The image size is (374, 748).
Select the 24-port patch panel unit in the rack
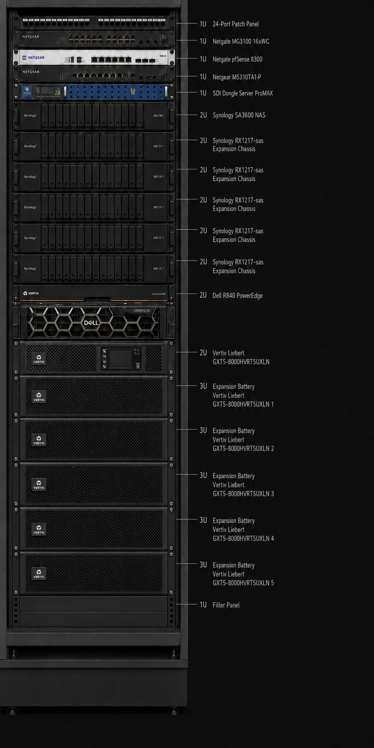(x=94, y=22)
